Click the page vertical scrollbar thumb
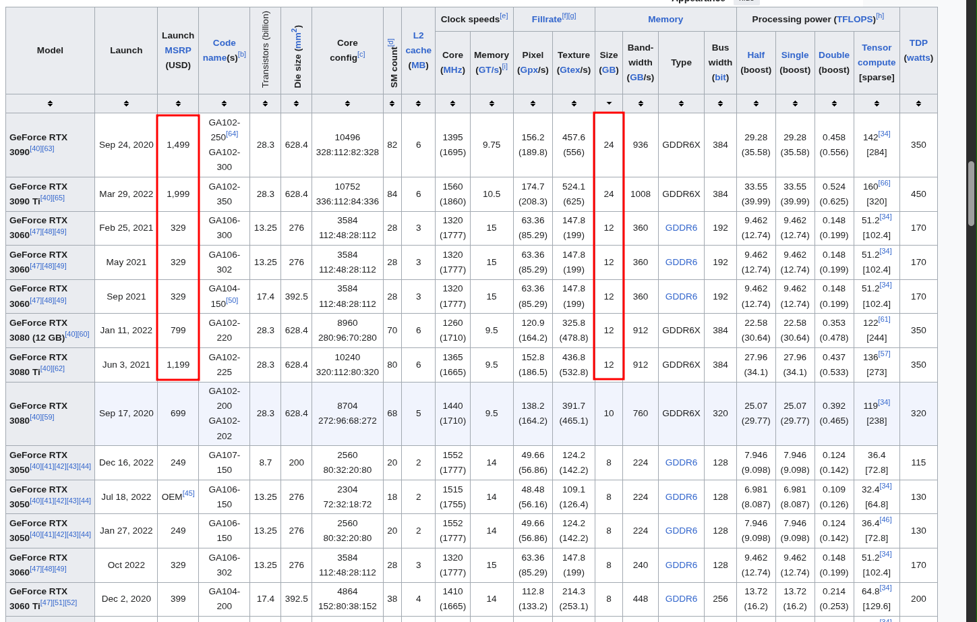The height and width of the screenshot is (622, 977). point(971,194)
